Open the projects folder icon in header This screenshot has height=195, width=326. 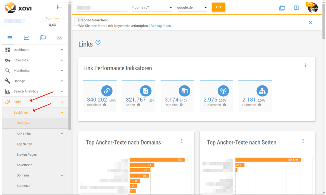[x=282, y=8]
